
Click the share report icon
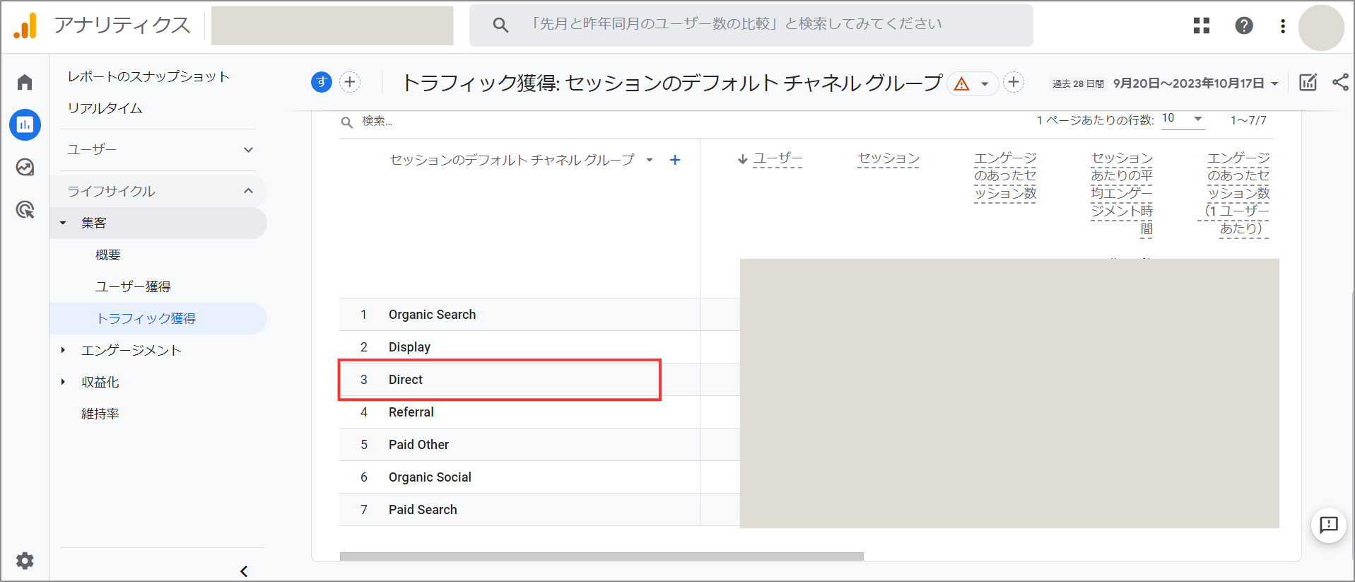[1340, 82]
